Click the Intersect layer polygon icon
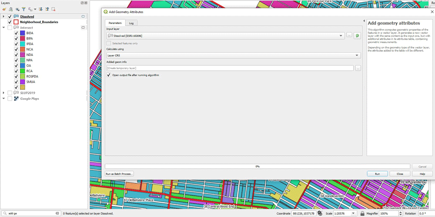 coord(16,28)
